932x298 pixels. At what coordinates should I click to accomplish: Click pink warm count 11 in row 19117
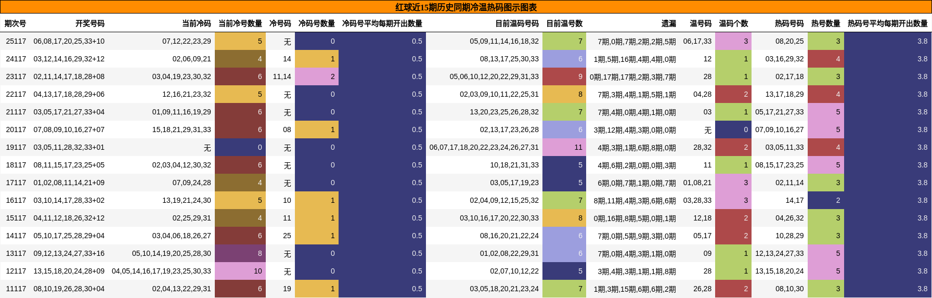pyautogui.click(x=564, y=147)
